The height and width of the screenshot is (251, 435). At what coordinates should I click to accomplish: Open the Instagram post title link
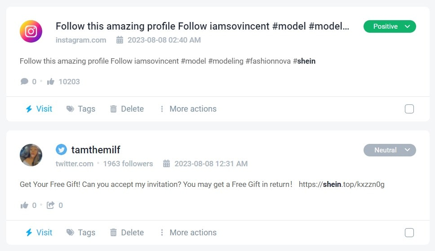[202, 26]
